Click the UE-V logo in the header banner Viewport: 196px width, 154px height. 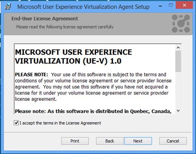(x=181, y=24)
